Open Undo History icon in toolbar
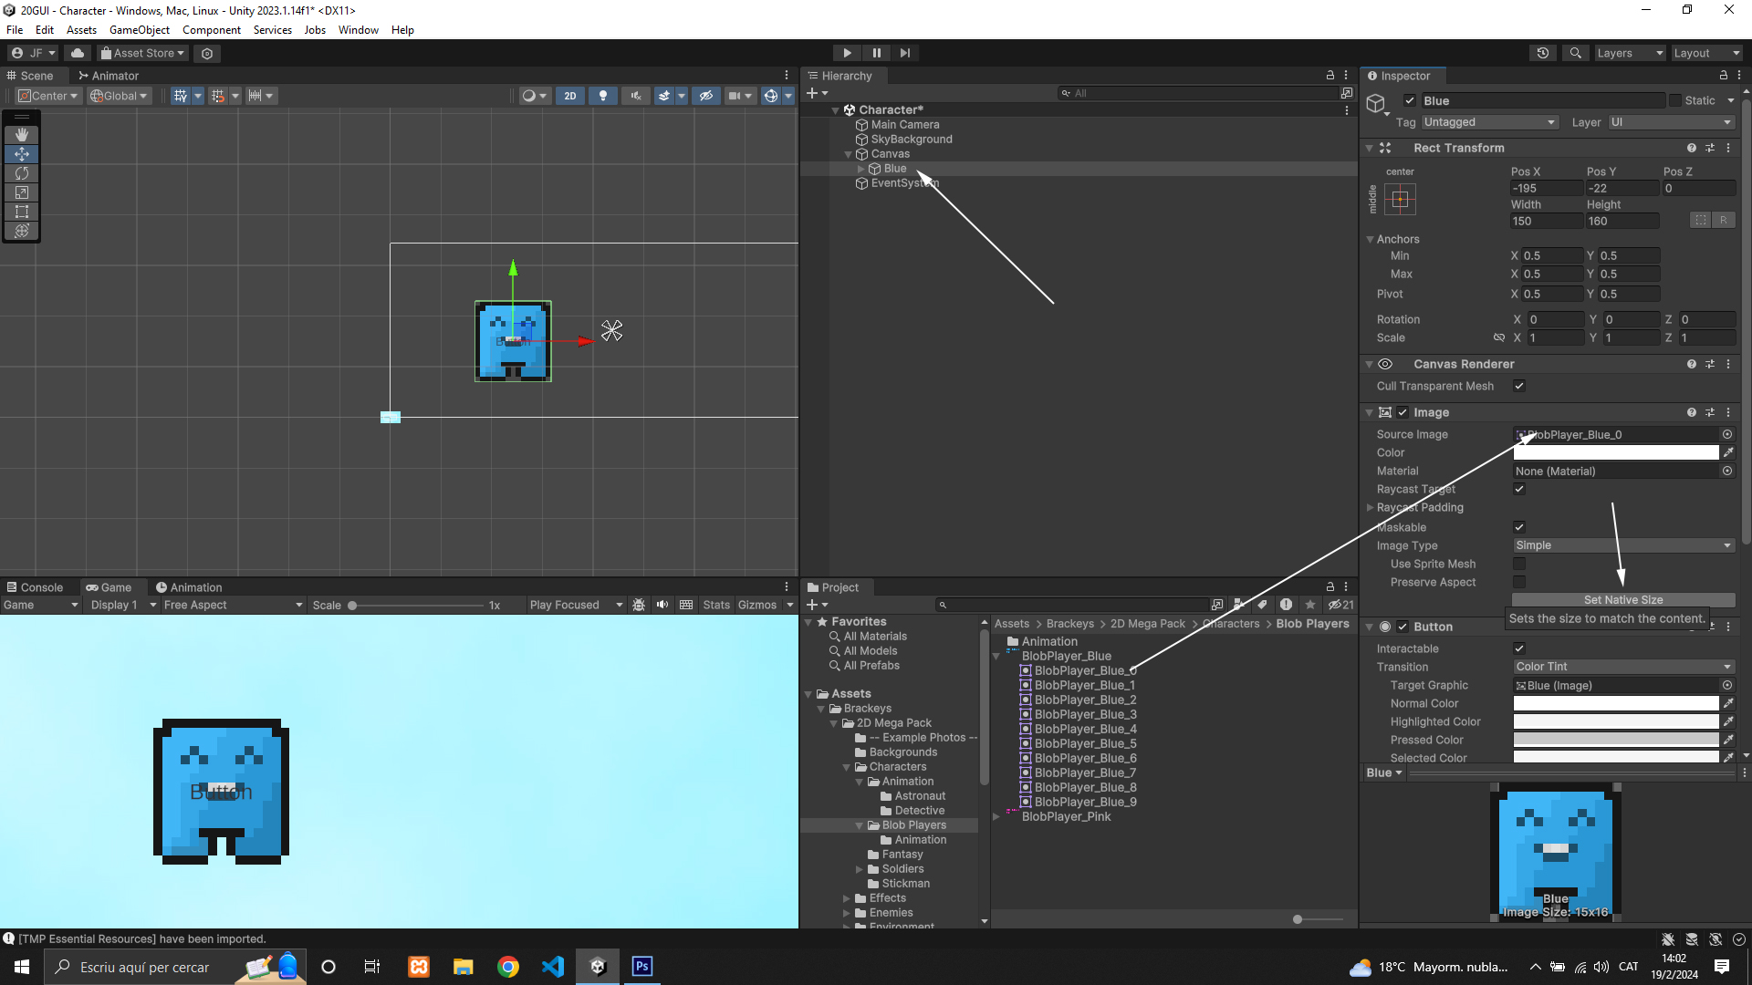The width and height of the screenshot is (1752, 985). (x=1543, y=53)
